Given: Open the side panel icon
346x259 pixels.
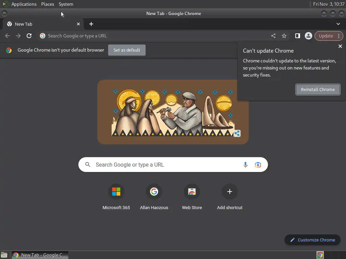Looking at the screenshot, I should pos(298,36).
